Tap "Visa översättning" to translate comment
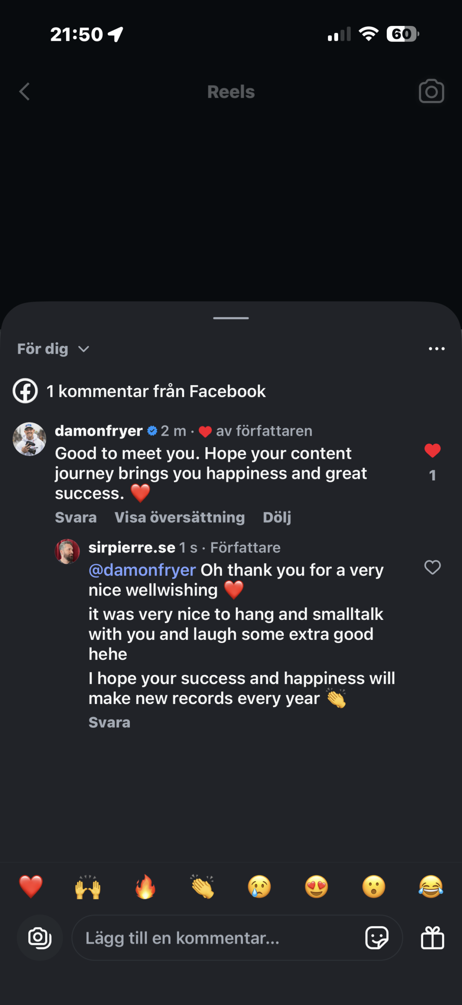 [180, 517]
